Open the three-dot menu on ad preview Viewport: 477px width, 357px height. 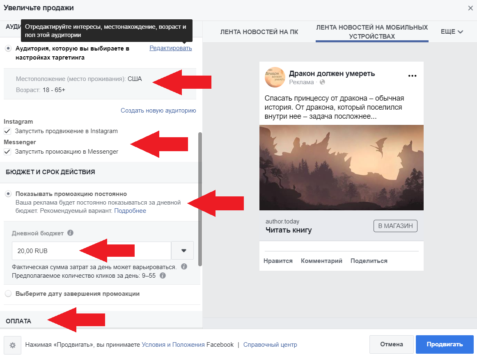click(x=412, y=76)
